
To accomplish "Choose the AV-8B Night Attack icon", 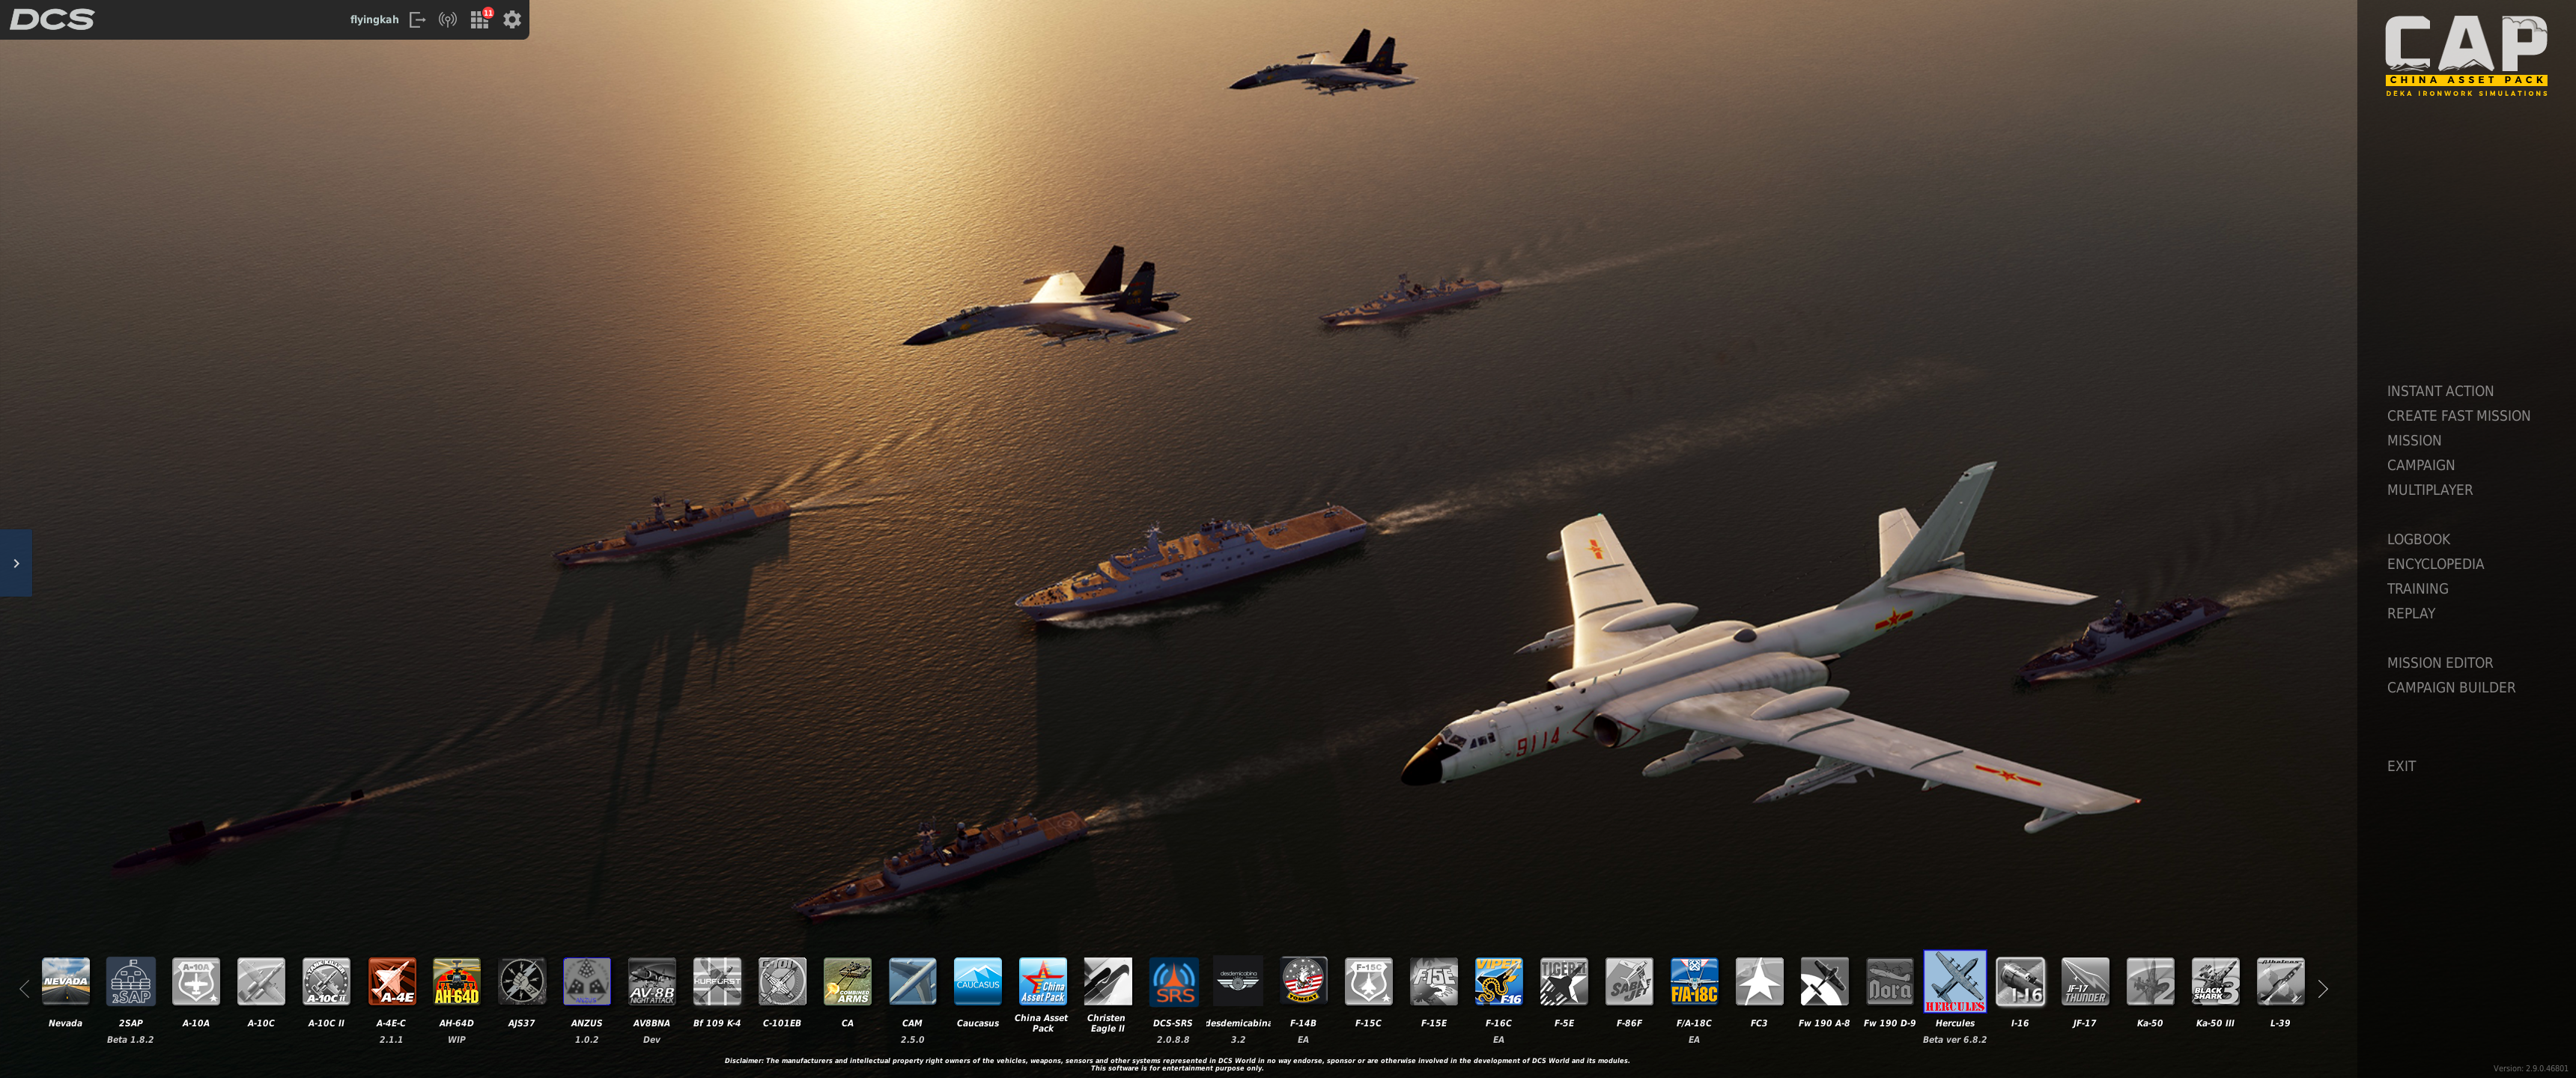I will coord(652,981).
